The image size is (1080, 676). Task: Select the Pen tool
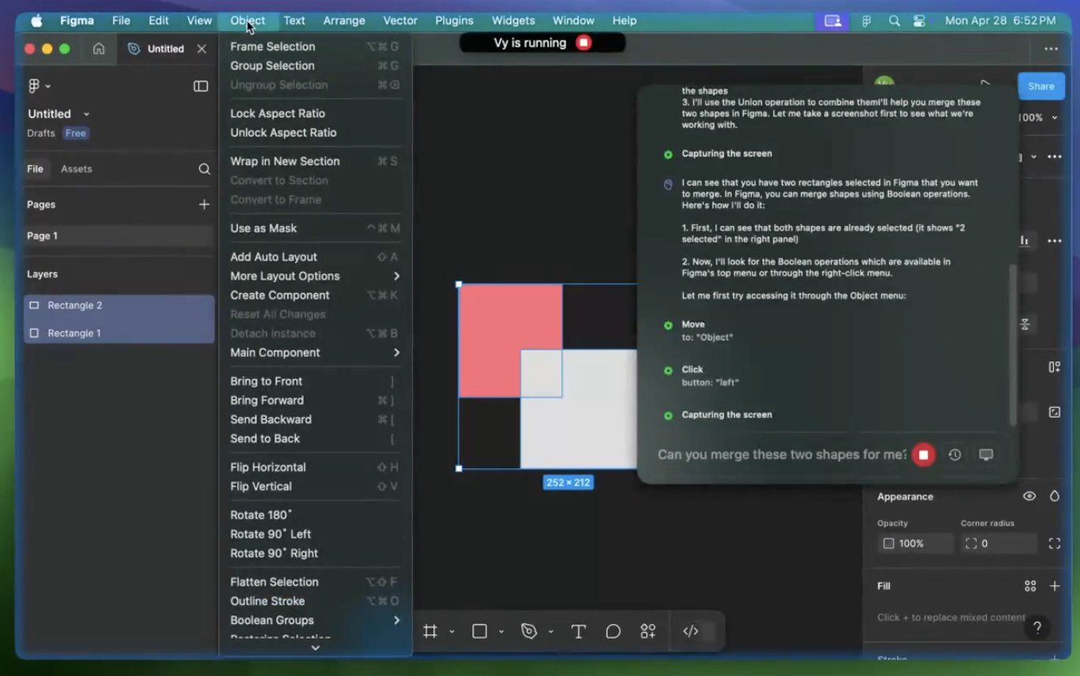click(529, 631)
